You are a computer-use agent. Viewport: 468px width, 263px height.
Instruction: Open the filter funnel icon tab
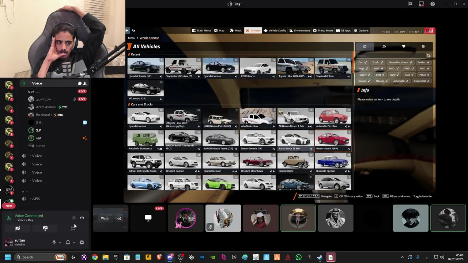click(404, 47)
